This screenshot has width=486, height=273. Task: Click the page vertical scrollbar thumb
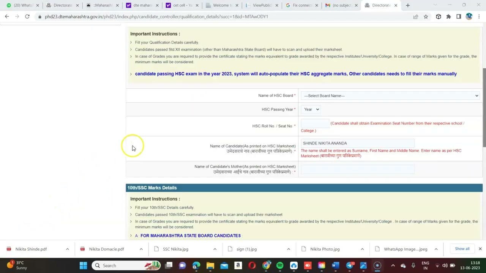[484, 108]
